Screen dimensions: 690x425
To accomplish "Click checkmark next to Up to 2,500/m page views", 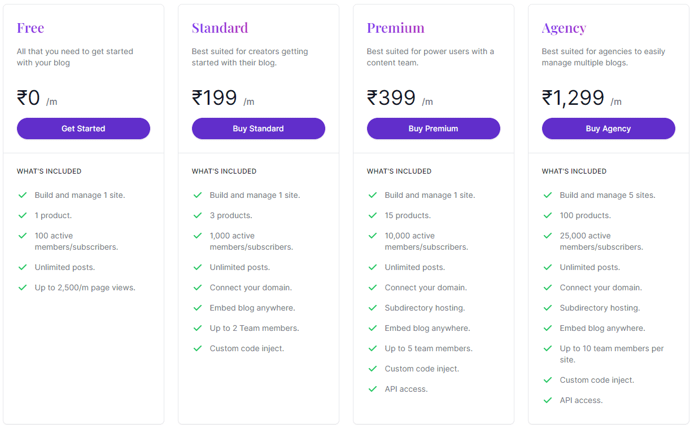I will coord(23,287).
